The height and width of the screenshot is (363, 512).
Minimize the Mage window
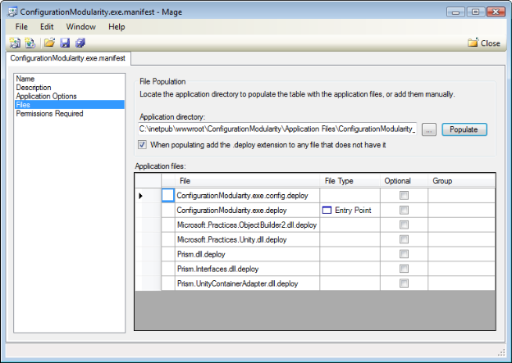point(456,11)
